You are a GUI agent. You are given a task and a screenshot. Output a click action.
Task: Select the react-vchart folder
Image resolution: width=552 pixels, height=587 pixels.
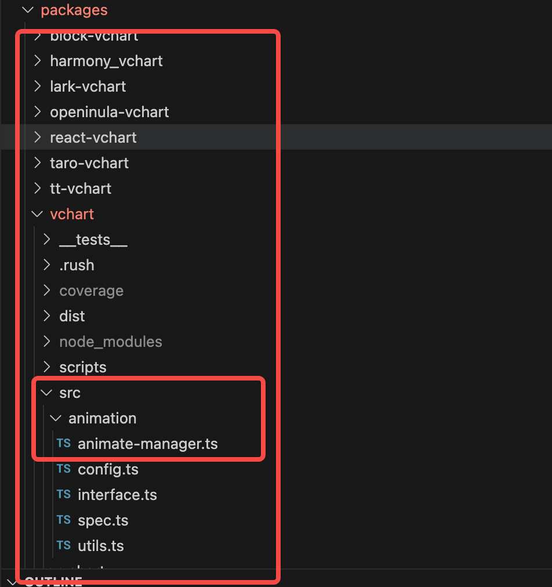(x=276, y=137)
